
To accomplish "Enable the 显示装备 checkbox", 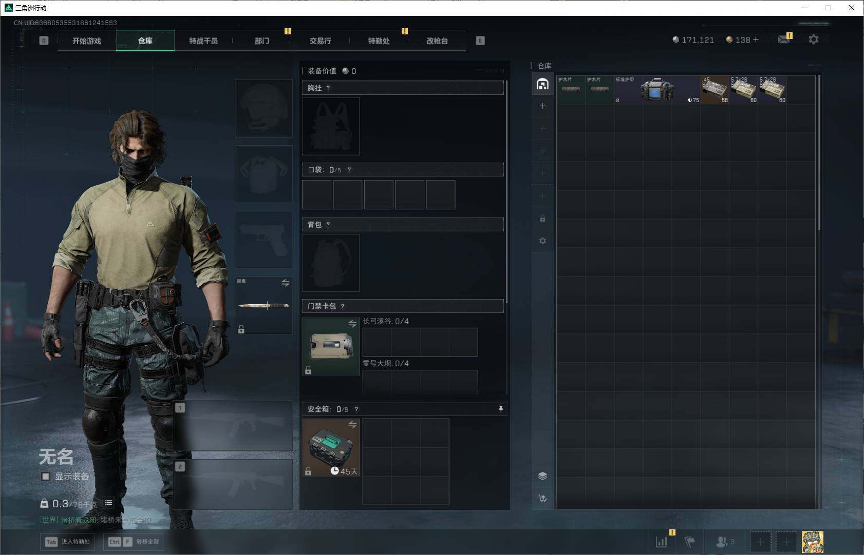I will click(x=46, y=477).
